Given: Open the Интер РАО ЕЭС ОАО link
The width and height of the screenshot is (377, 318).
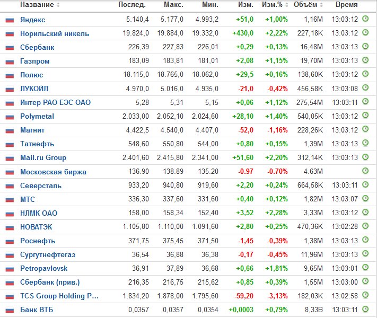Looking at the screenshot, I should (55, 102).
